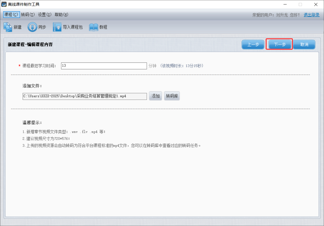Maximize the application window
The height and width of the screenshot is (226, 324).
(x=300, y=4)
